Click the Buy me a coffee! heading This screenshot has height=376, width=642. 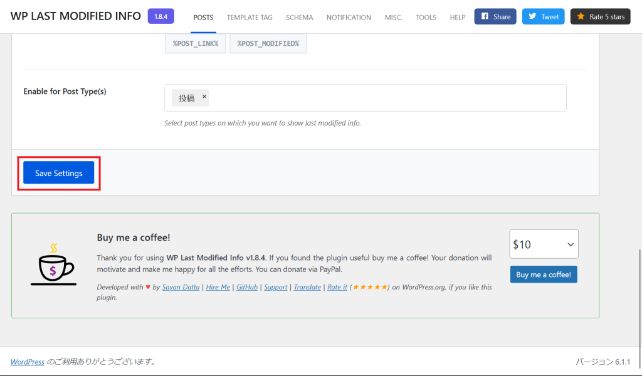[134, 238]
